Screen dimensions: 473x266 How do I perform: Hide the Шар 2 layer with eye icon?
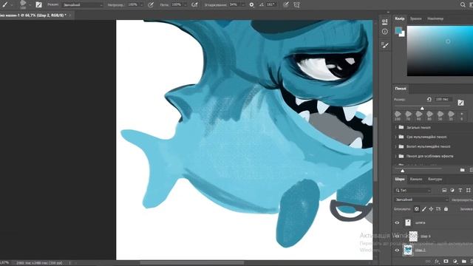tap(397, 250)
